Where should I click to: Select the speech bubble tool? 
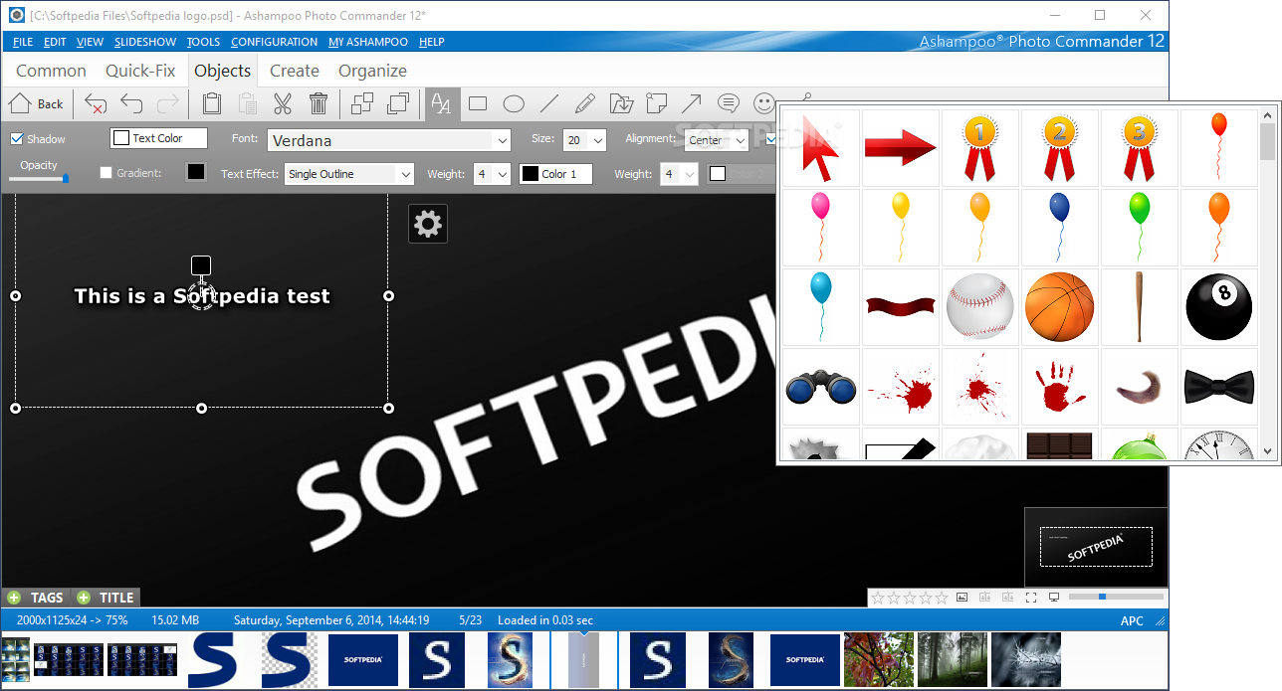(729, 103)
